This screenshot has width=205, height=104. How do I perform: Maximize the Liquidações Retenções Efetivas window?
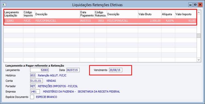pyautogui.click(x=195, y=5)
